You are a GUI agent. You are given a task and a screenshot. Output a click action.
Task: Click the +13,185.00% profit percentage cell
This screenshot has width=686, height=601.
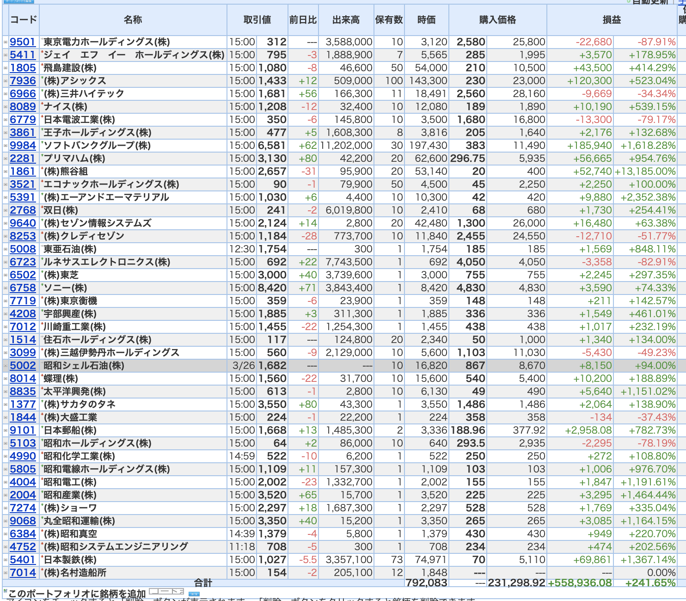(x=645, y=172)
